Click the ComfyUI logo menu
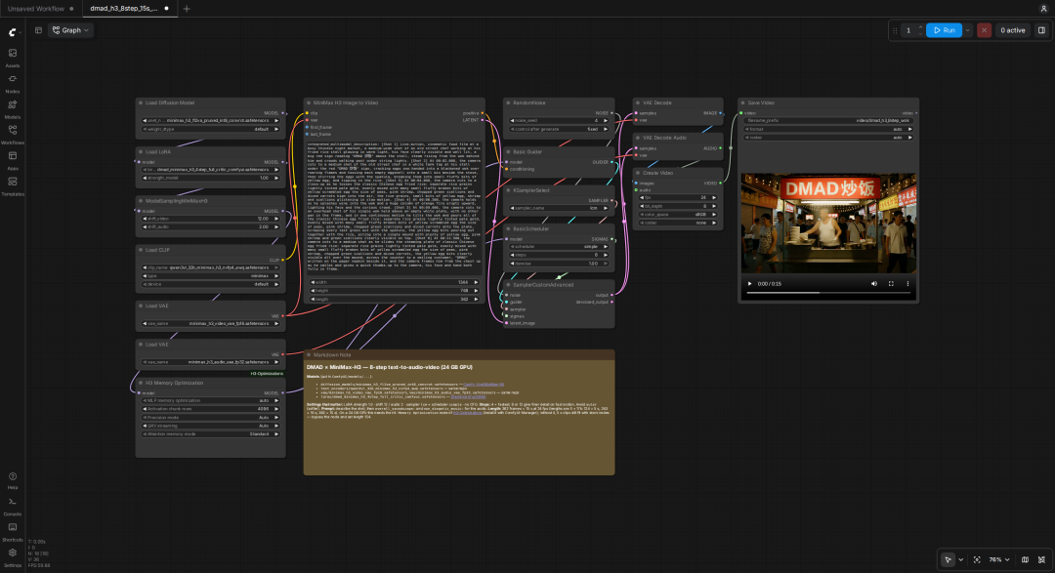Viewport: 1055px width, 573px height. coord(13,31)
